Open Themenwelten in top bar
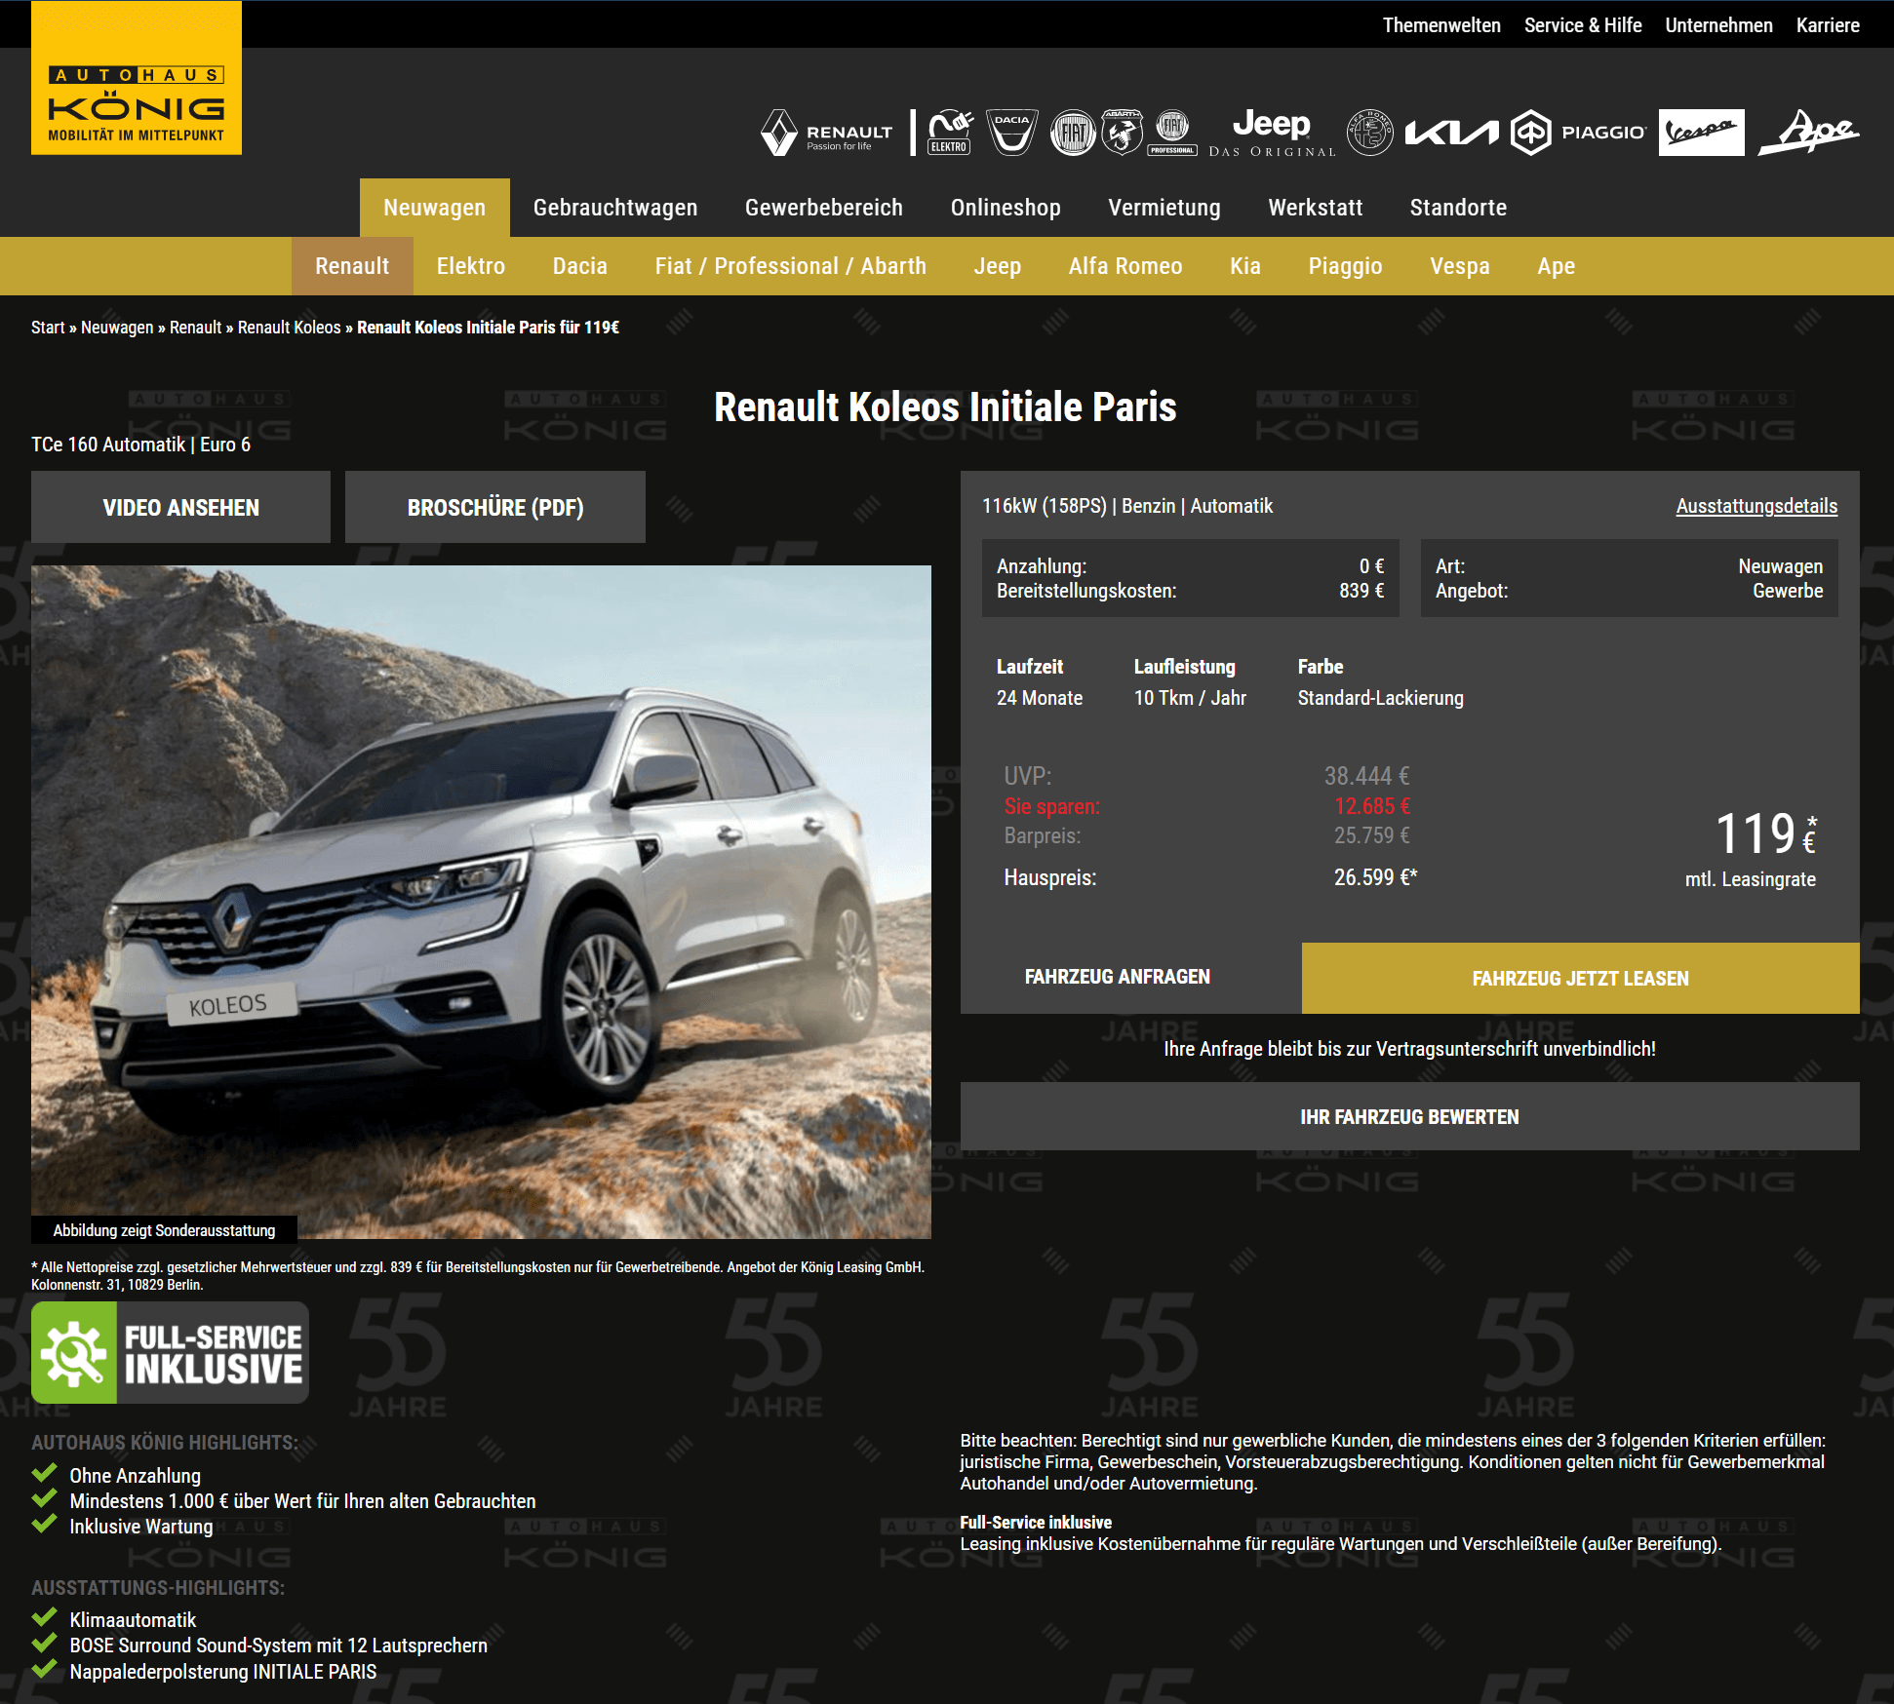The height and width of the screenshot is (1704, 1894). tap(1441, 25)
